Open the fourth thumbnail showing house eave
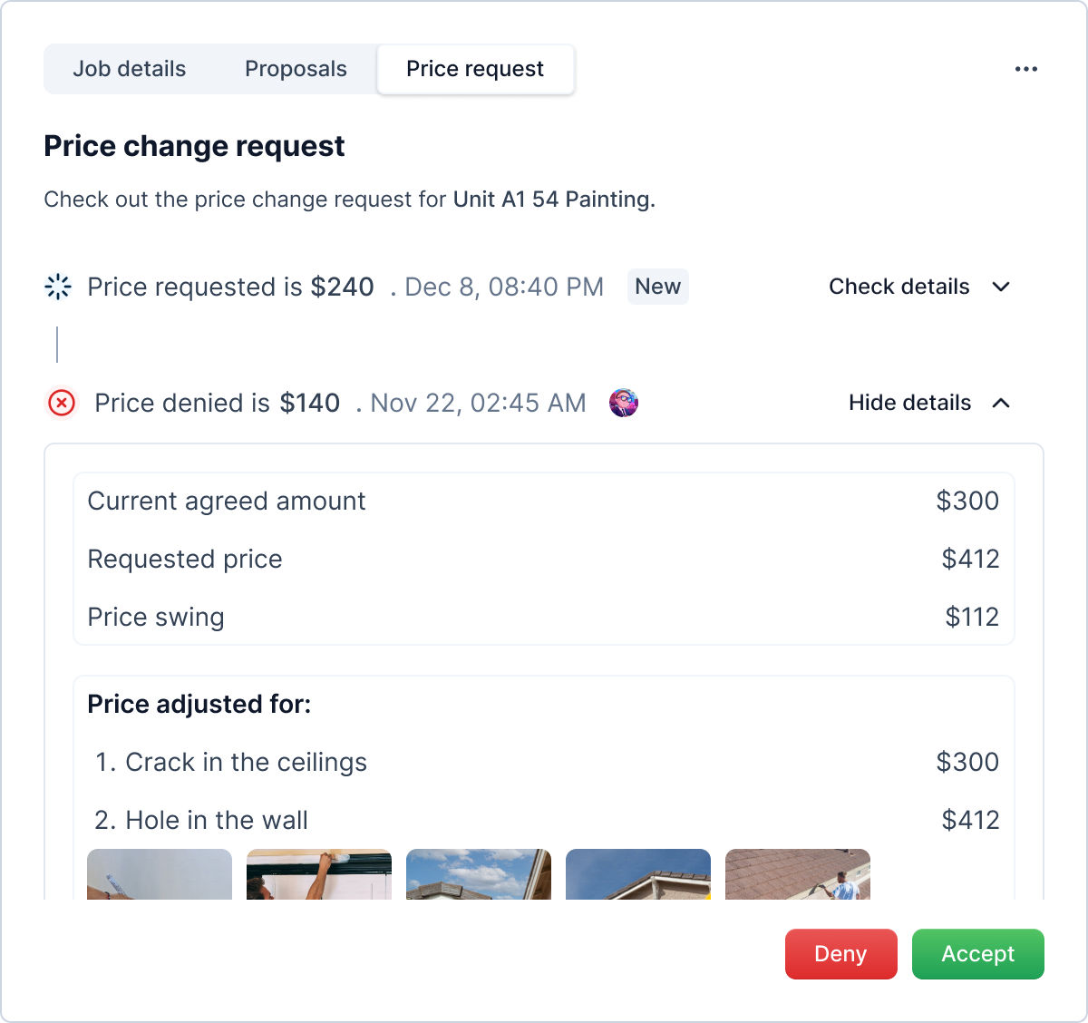The image size is (1088, 1023). 638,874
